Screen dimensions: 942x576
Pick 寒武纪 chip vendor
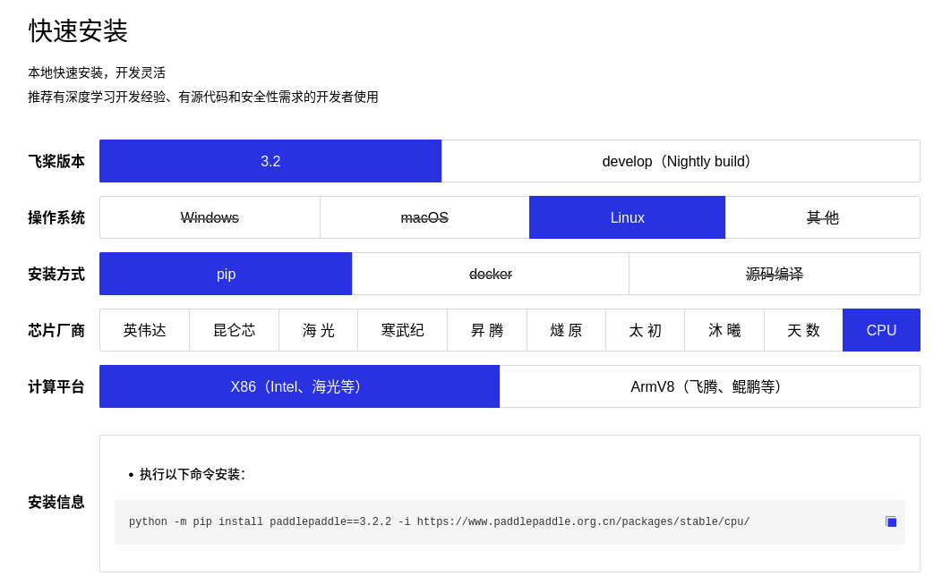coord(403,330)
